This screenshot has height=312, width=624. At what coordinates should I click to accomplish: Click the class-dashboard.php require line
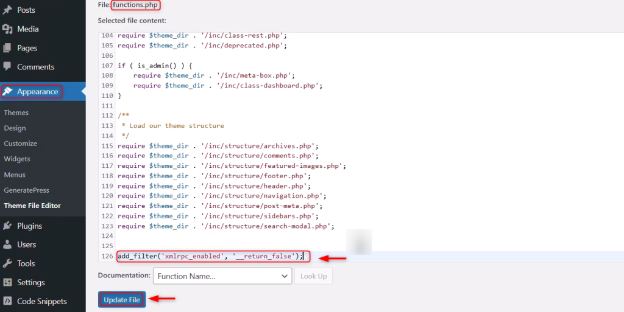[228, 85]
